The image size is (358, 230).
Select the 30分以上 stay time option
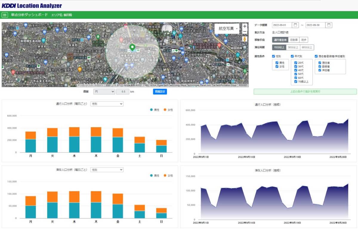(293, 47)
